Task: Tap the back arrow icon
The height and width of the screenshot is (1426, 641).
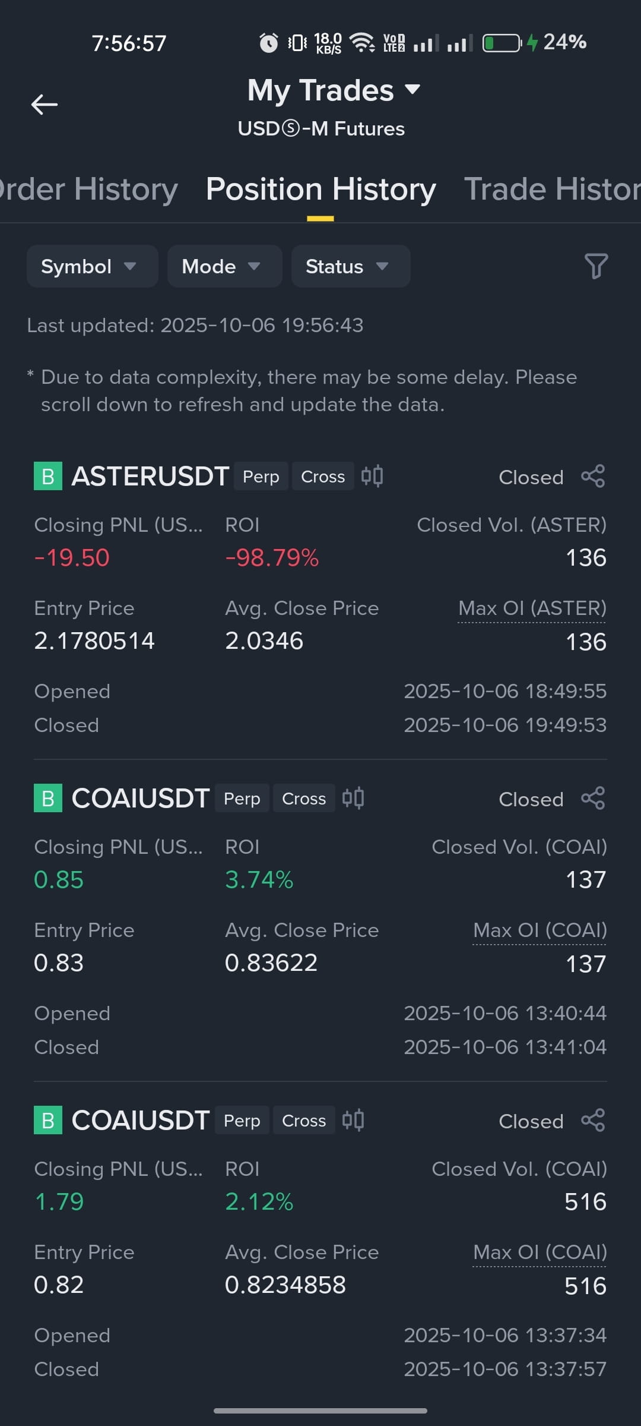Action: coord(45,105)
